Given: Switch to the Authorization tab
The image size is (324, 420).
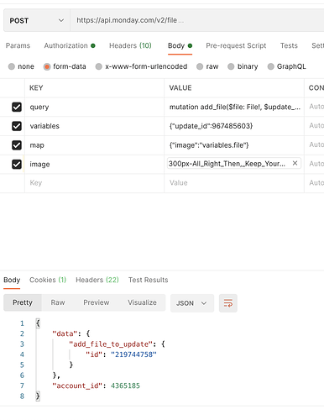Looking at the screenshot, I should pyautogui.click(x=70, y=45).
